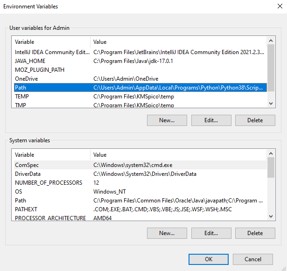This screenshot has width=287, height=271.
Task: Delete the selected user variable
Action: coord(255,120)
